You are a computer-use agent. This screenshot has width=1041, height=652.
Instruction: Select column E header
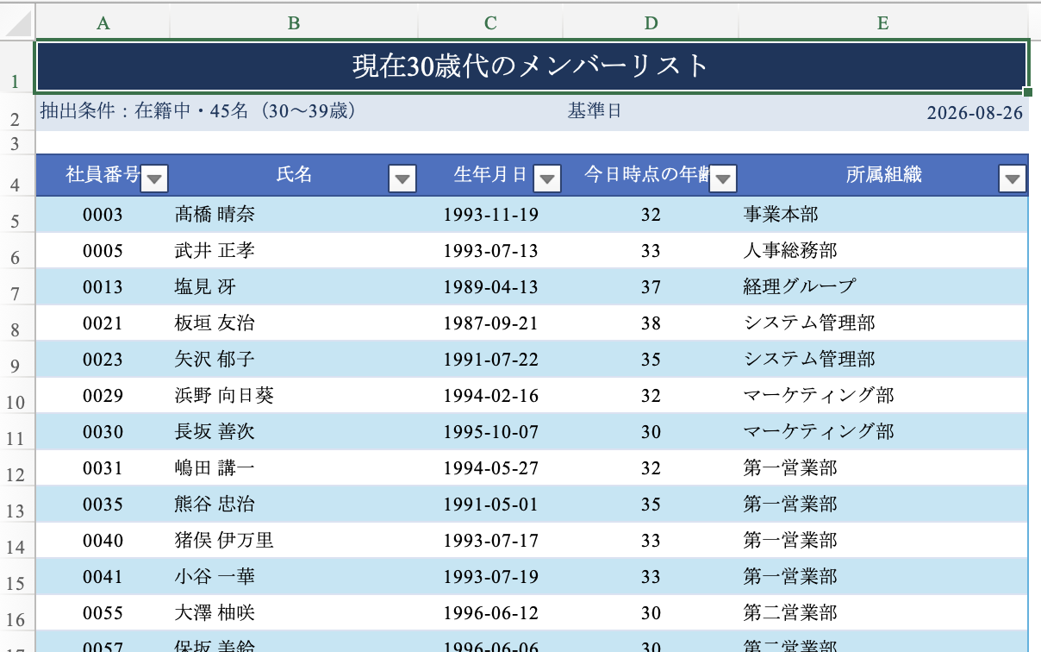click(882, 24)
